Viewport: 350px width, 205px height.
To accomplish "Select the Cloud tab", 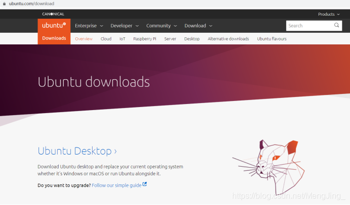I will coord(106,39).
